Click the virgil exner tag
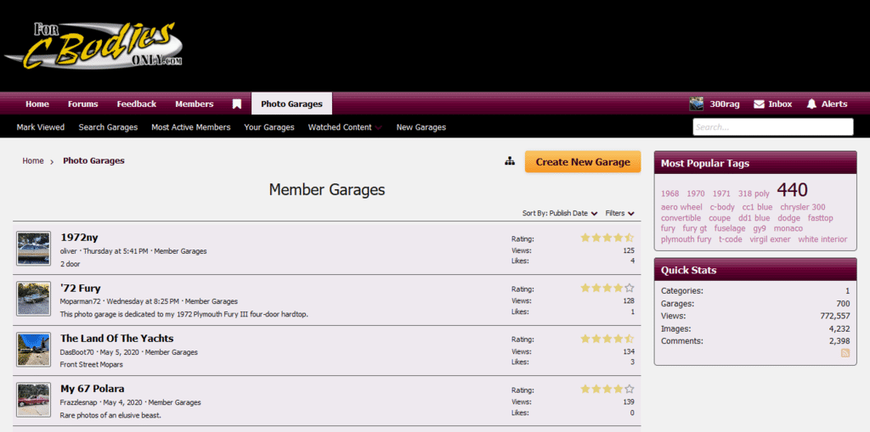The image size is (870, 432). point(770,239)
